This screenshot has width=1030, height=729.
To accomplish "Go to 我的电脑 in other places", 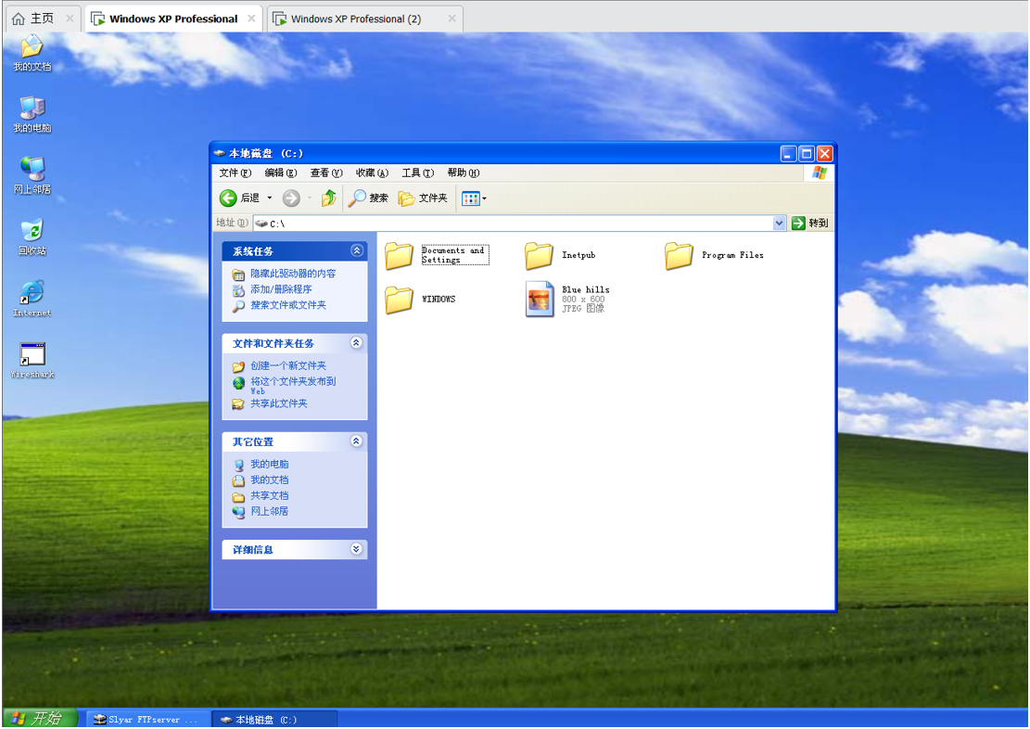I will 270,464.
